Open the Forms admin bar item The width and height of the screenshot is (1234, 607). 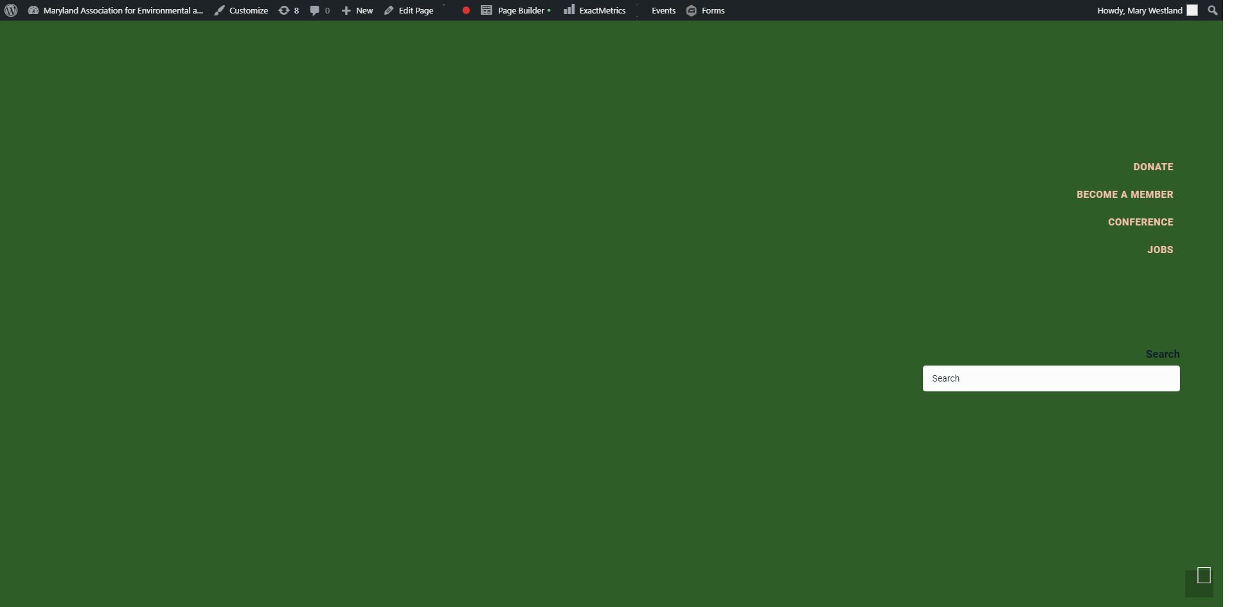pyautogui.click(x=706, y=10)
